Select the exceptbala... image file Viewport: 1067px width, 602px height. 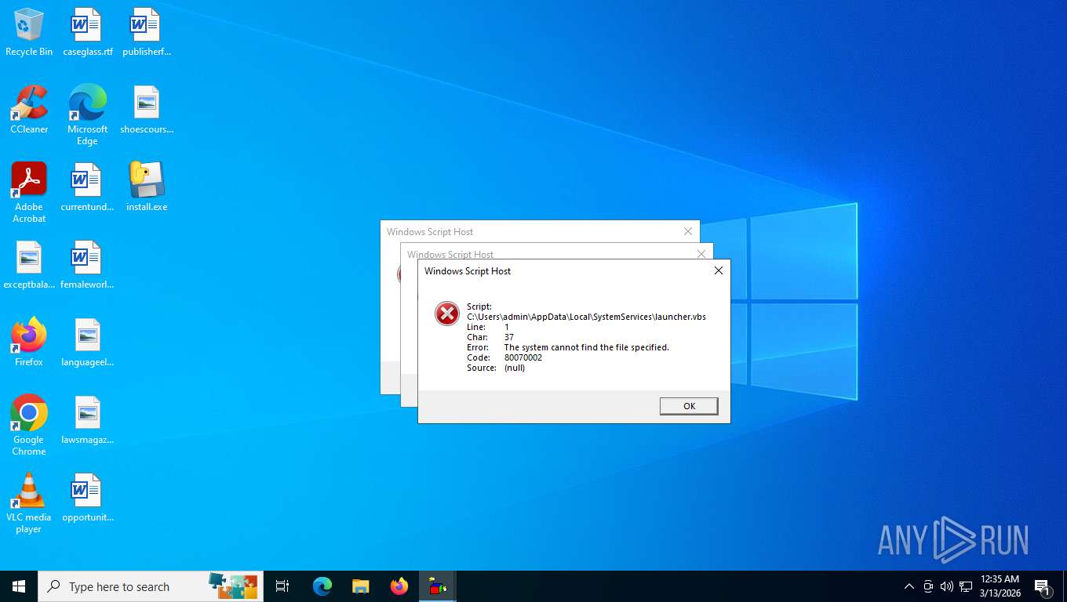tap(29, 265)
